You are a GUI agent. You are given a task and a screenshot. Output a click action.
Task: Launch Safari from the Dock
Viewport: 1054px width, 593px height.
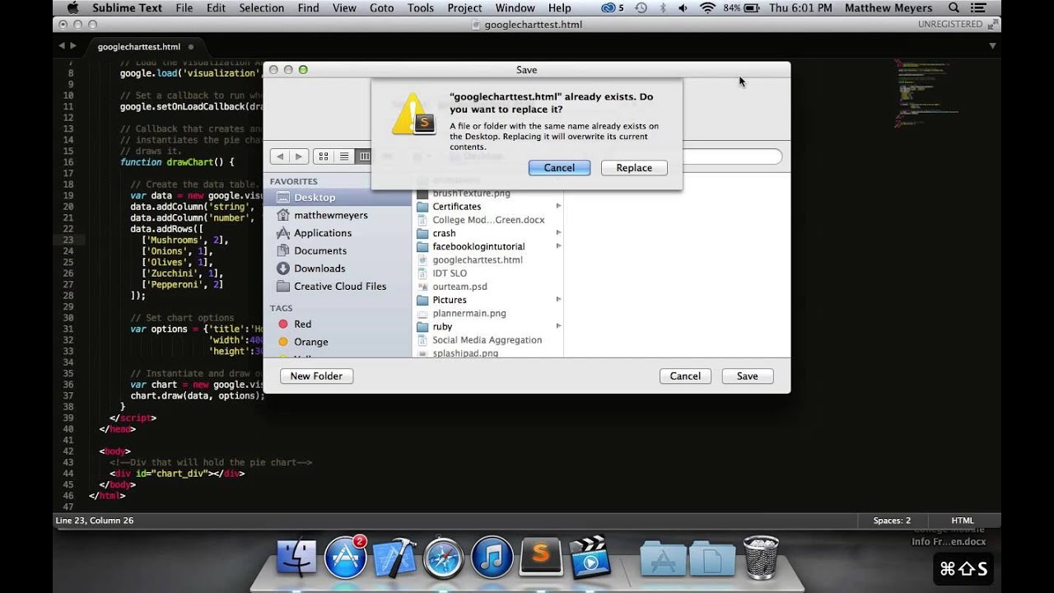pos(443,558)
